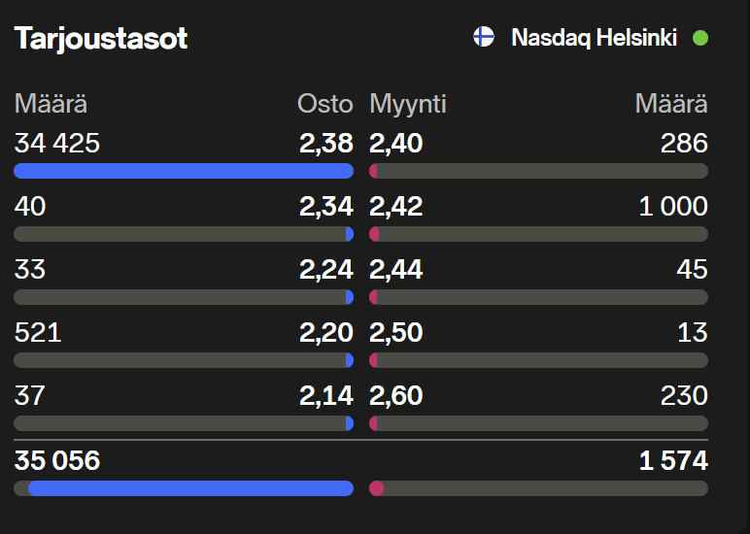Click the total bid summary bar

click(x=184, y=488)
